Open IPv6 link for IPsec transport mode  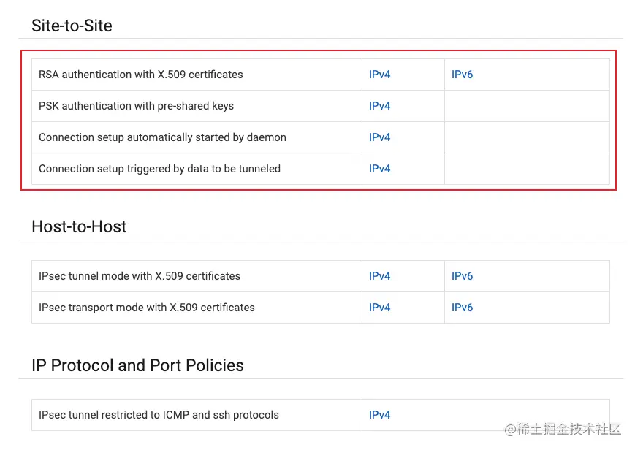[x=462, y=308]
